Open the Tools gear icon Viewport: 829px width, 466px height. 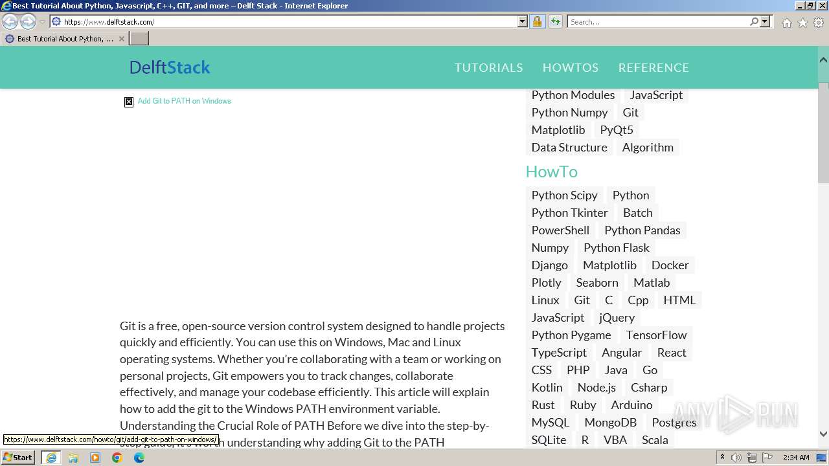819,23
